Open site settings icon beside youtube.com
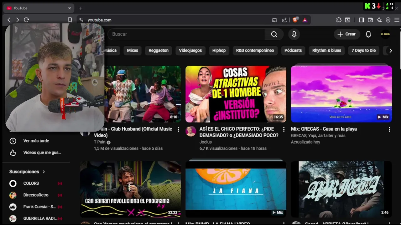 point(81,20)
